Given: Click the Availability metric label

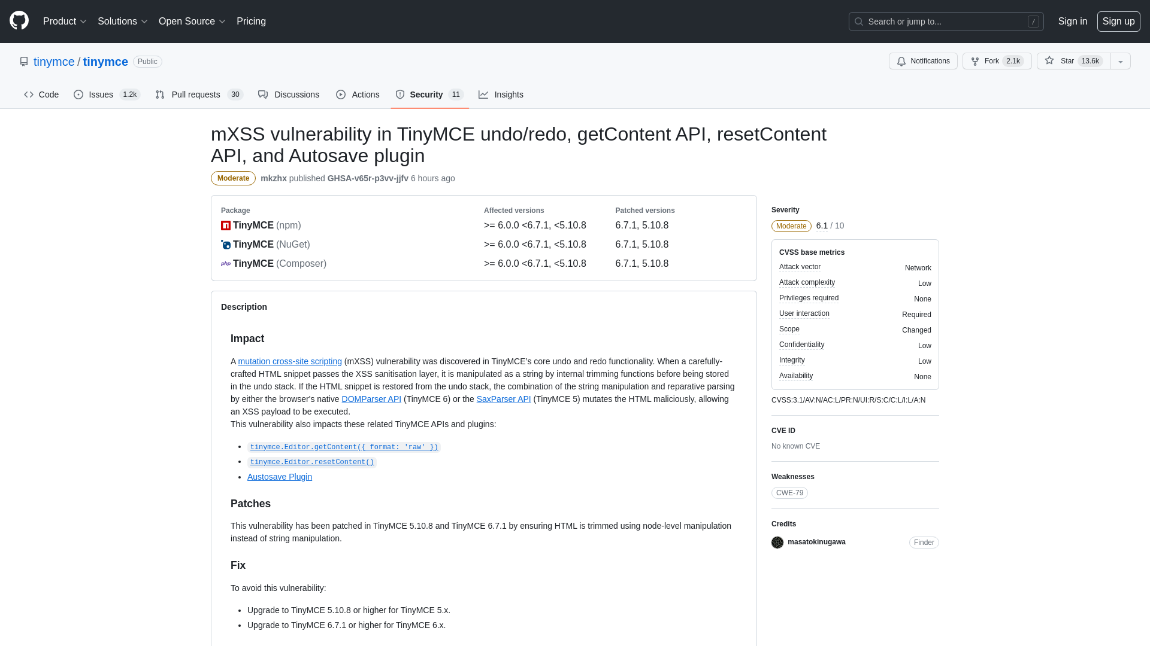Looking at the screenshot, I should 796,376.
